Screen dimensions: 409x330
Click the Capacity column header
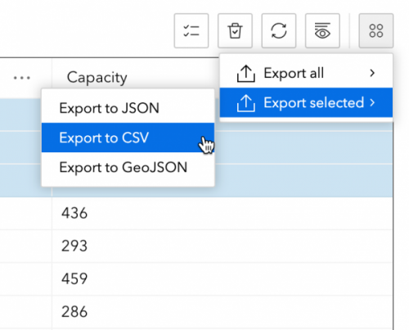pos(97,78)
